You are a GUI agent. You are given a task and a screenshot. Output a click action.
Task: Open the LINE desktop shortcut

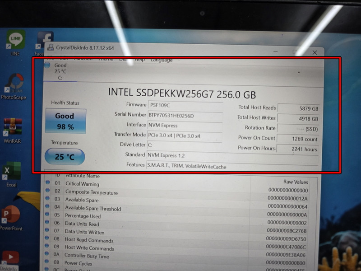pos(15,43)
